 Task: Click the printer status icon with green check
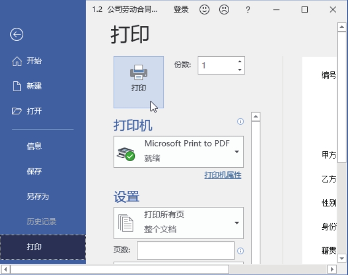click(x=126, y=154)
